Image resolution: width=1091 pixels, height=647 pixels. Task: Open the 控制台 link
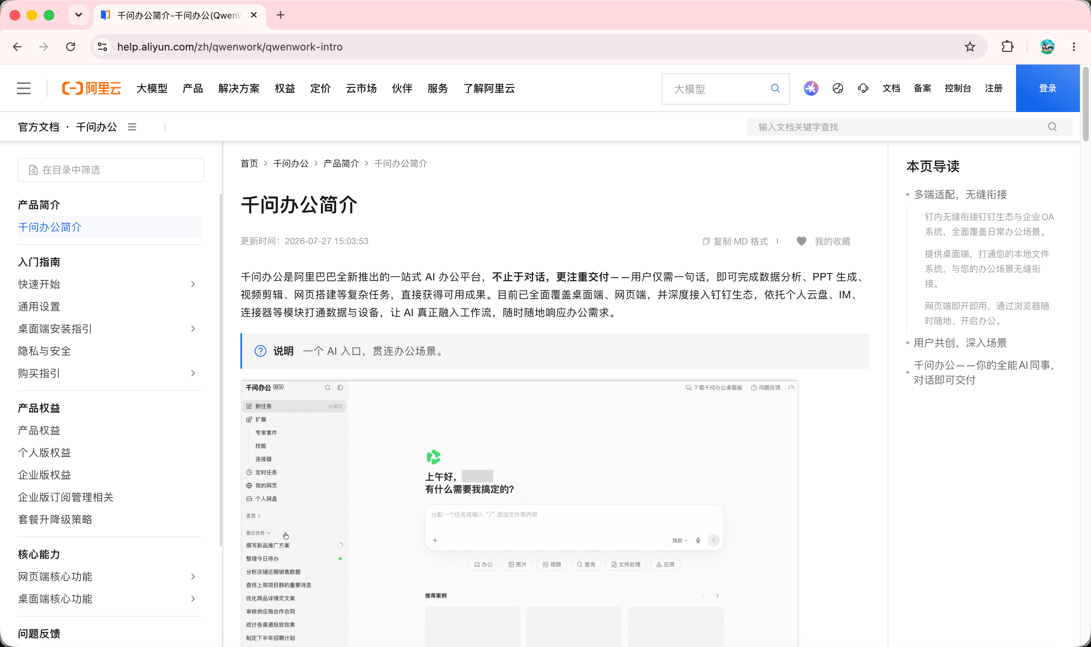tap(957, 89)
